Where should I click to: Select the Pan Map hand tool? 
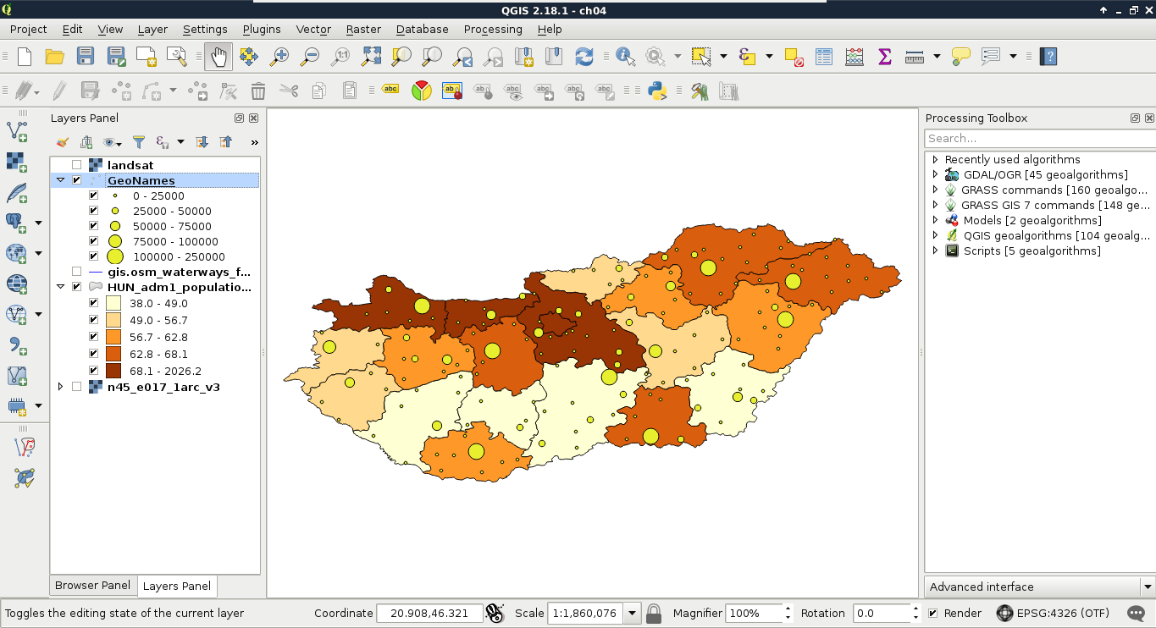coord(218,57)
